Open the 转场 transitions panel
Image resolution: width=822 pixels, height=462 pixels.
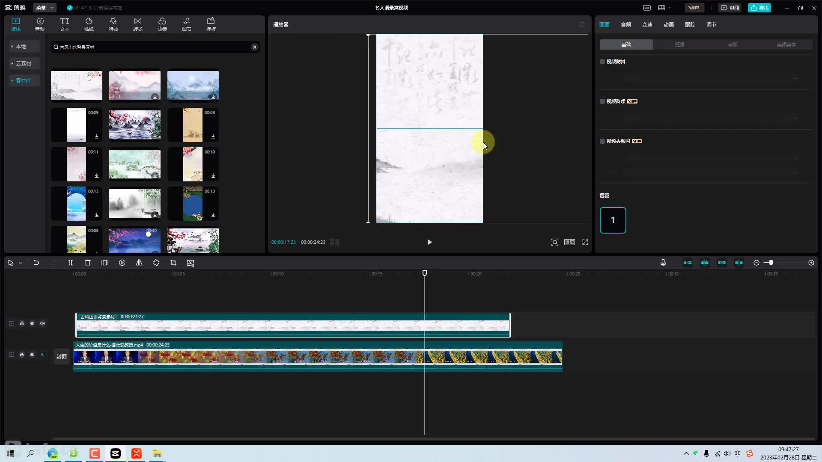(137, 24)
